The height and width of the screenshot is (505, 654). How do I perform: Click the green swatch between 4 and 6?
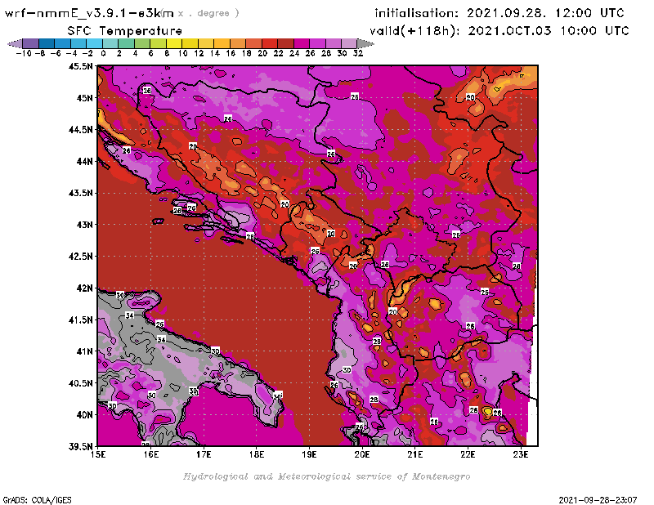point(141,42)
